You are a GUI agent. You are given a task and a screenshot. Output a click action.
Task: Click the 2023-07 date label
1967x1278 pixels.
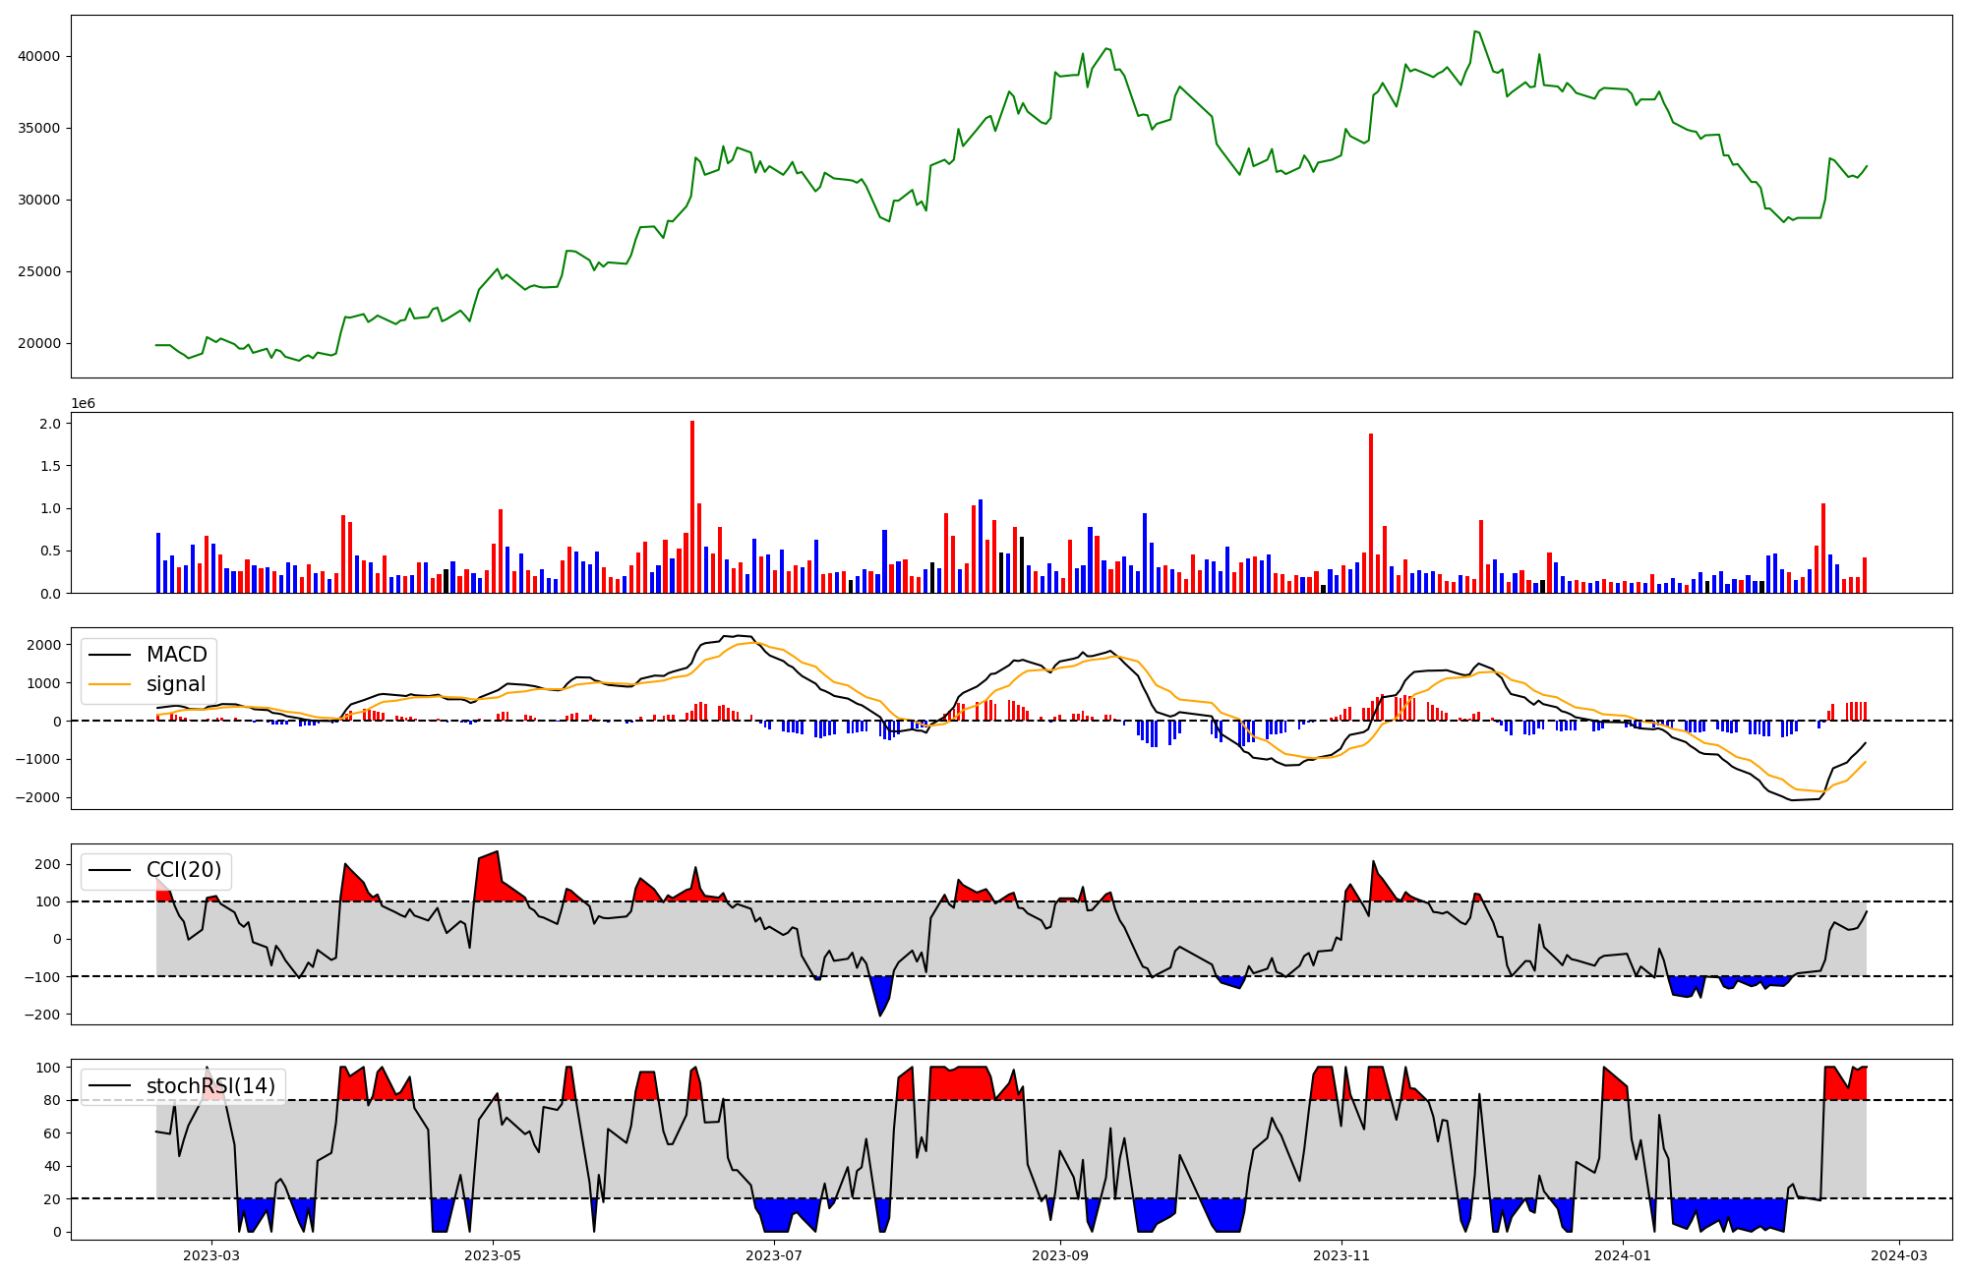[775, 1255]
